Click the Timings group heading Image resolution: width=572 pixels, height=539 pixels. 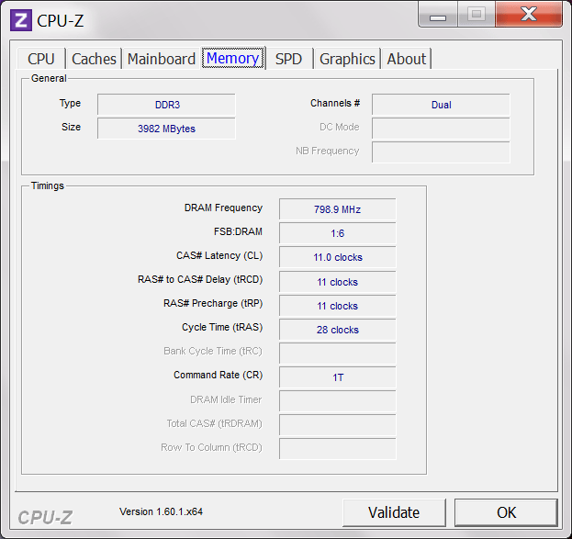(48, 185)
